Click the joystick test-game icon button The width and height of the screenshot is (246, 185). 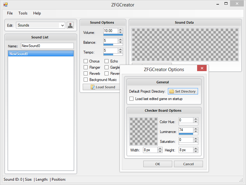[70, 25]
